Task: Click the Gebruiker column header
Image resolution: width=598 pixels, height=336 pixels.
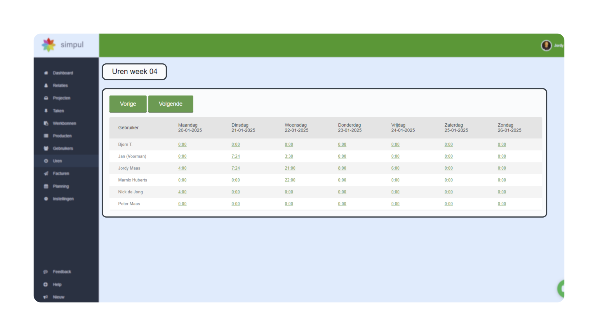Action: 128,128
